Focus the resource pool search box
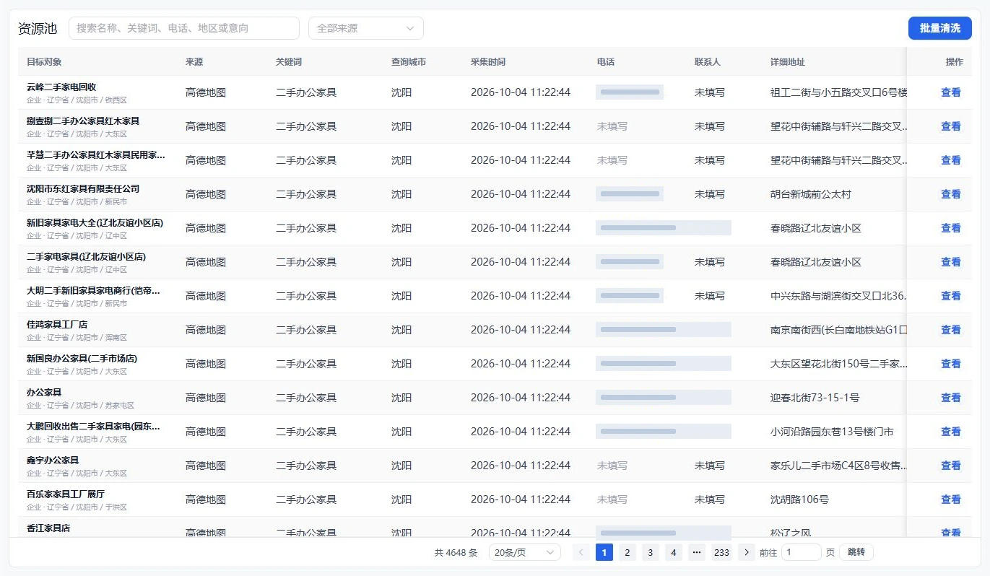Screen dimensions: 990x576 [x=184, y=28]
